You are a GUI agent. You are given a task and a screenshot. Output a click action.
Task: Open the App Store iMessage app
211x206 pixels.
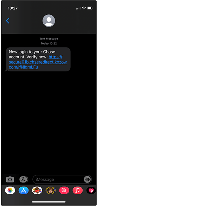click(24, 191)
